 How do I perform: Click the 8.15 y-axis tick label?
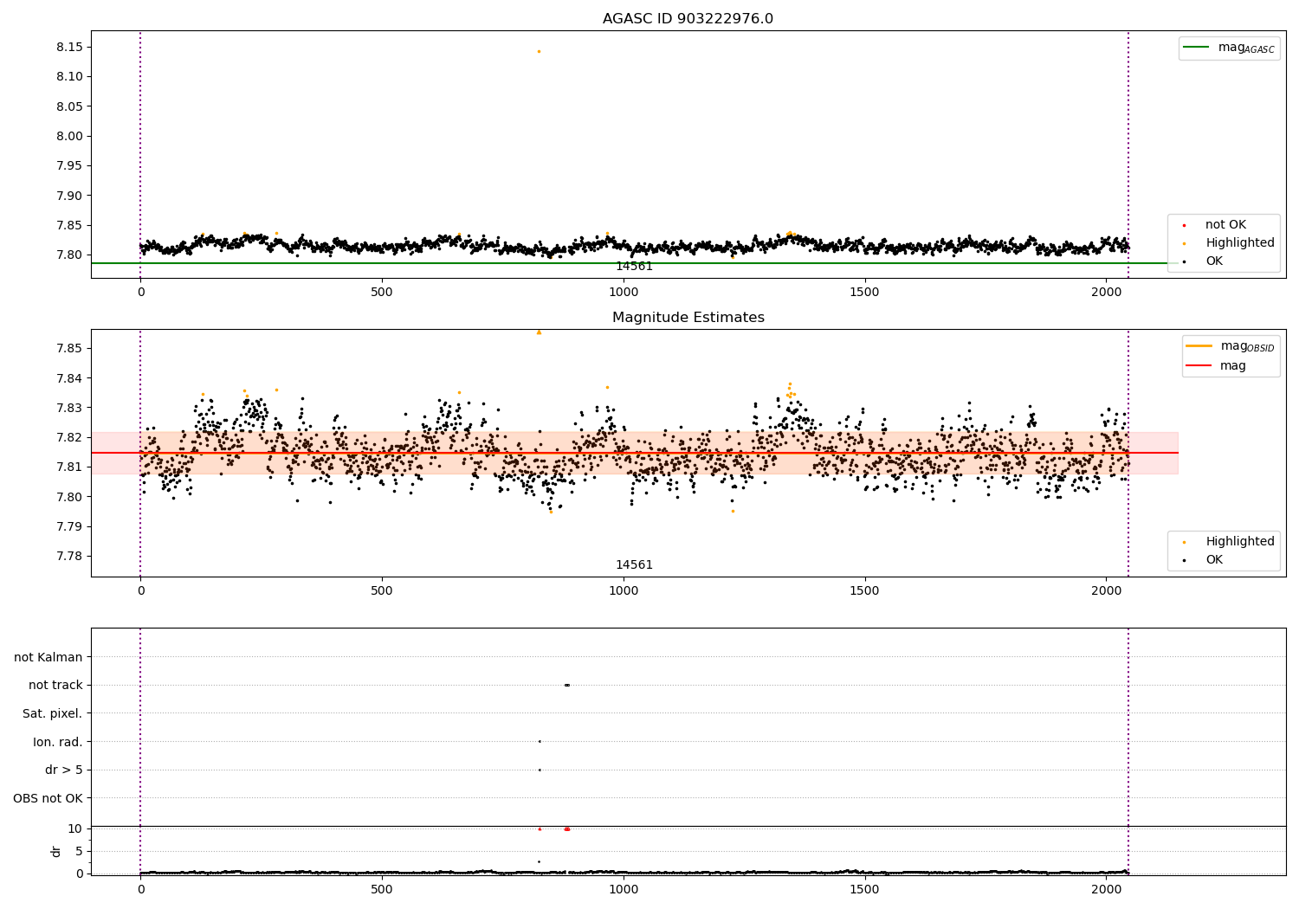[x=68, y=47]
